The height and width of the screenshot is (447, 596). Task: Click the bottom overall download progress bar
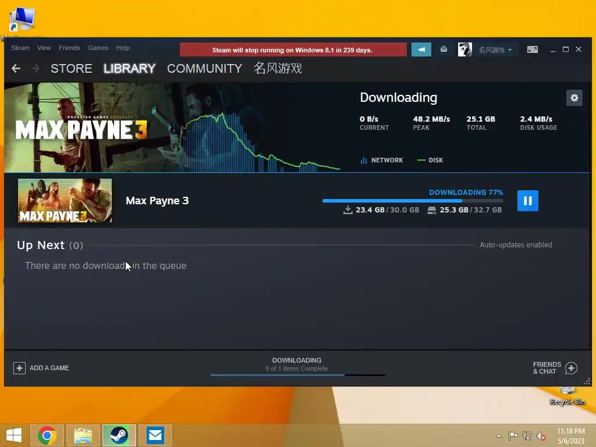pyautogui.click(x=298, y=375)
